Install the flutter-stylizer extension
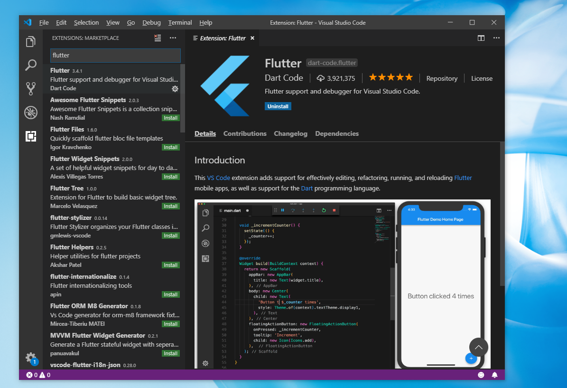This screenshot has width=567, height=388. 171,236
